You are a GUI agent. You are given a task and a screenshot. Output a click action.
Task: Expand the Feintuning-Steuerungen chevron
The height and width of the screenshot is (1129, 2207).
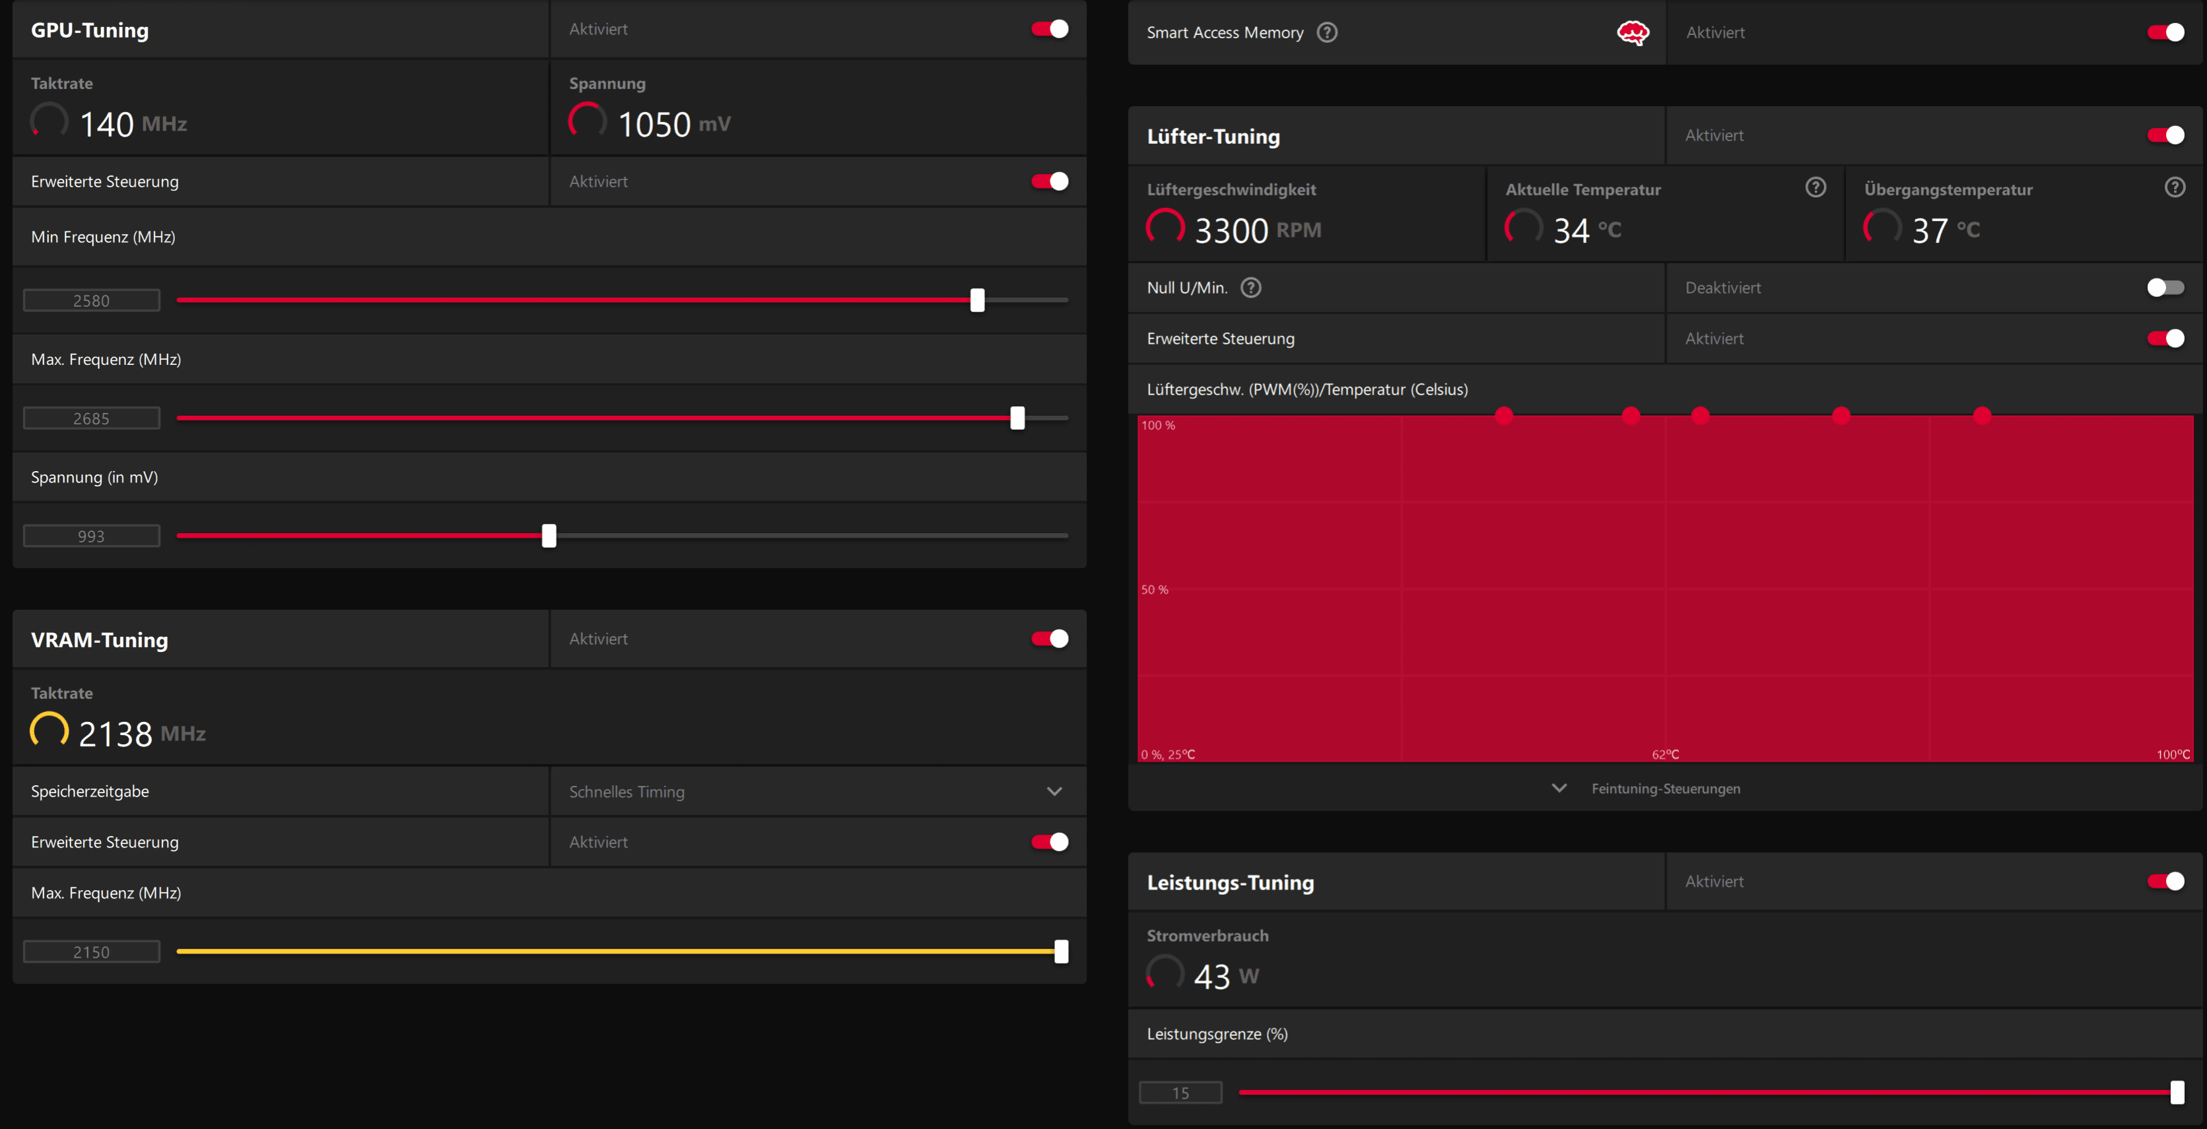[x=1559, y=788]
